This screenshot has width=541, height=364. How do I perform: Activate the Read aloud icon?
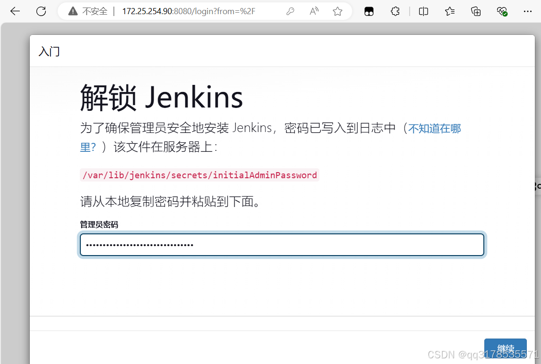click(314, 11)
